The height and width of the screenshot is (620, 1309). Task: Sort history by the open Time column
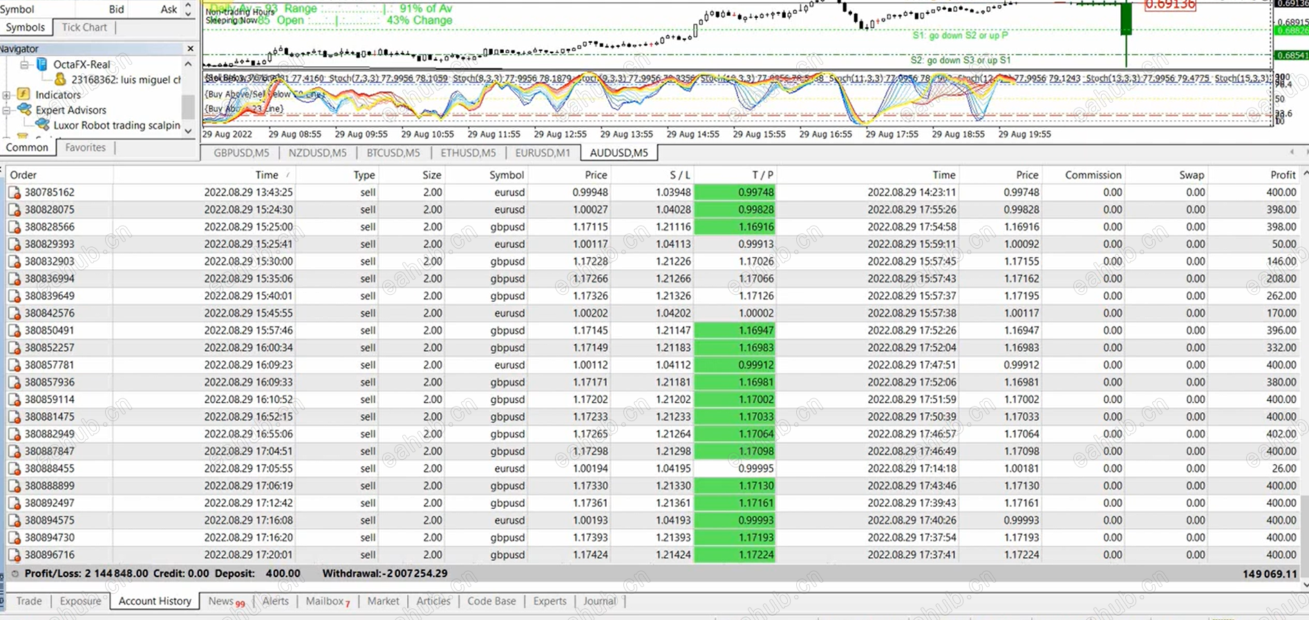(267, 175)
